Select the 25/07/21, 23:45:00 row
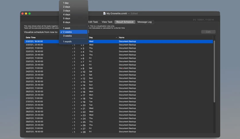 pos(119,85)
